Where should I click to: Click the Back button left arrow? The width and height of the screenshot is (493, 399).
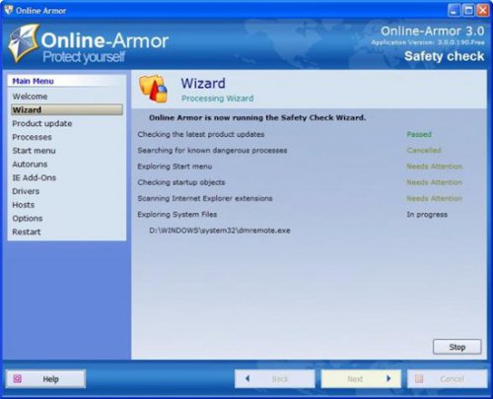click(247, 378)
